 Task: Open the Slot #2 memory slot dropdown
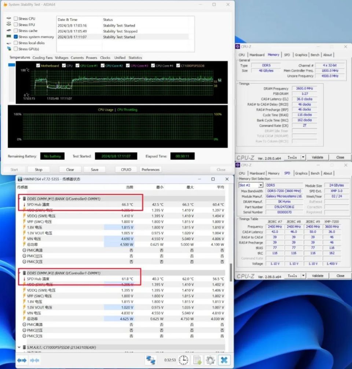pos(260,185)
